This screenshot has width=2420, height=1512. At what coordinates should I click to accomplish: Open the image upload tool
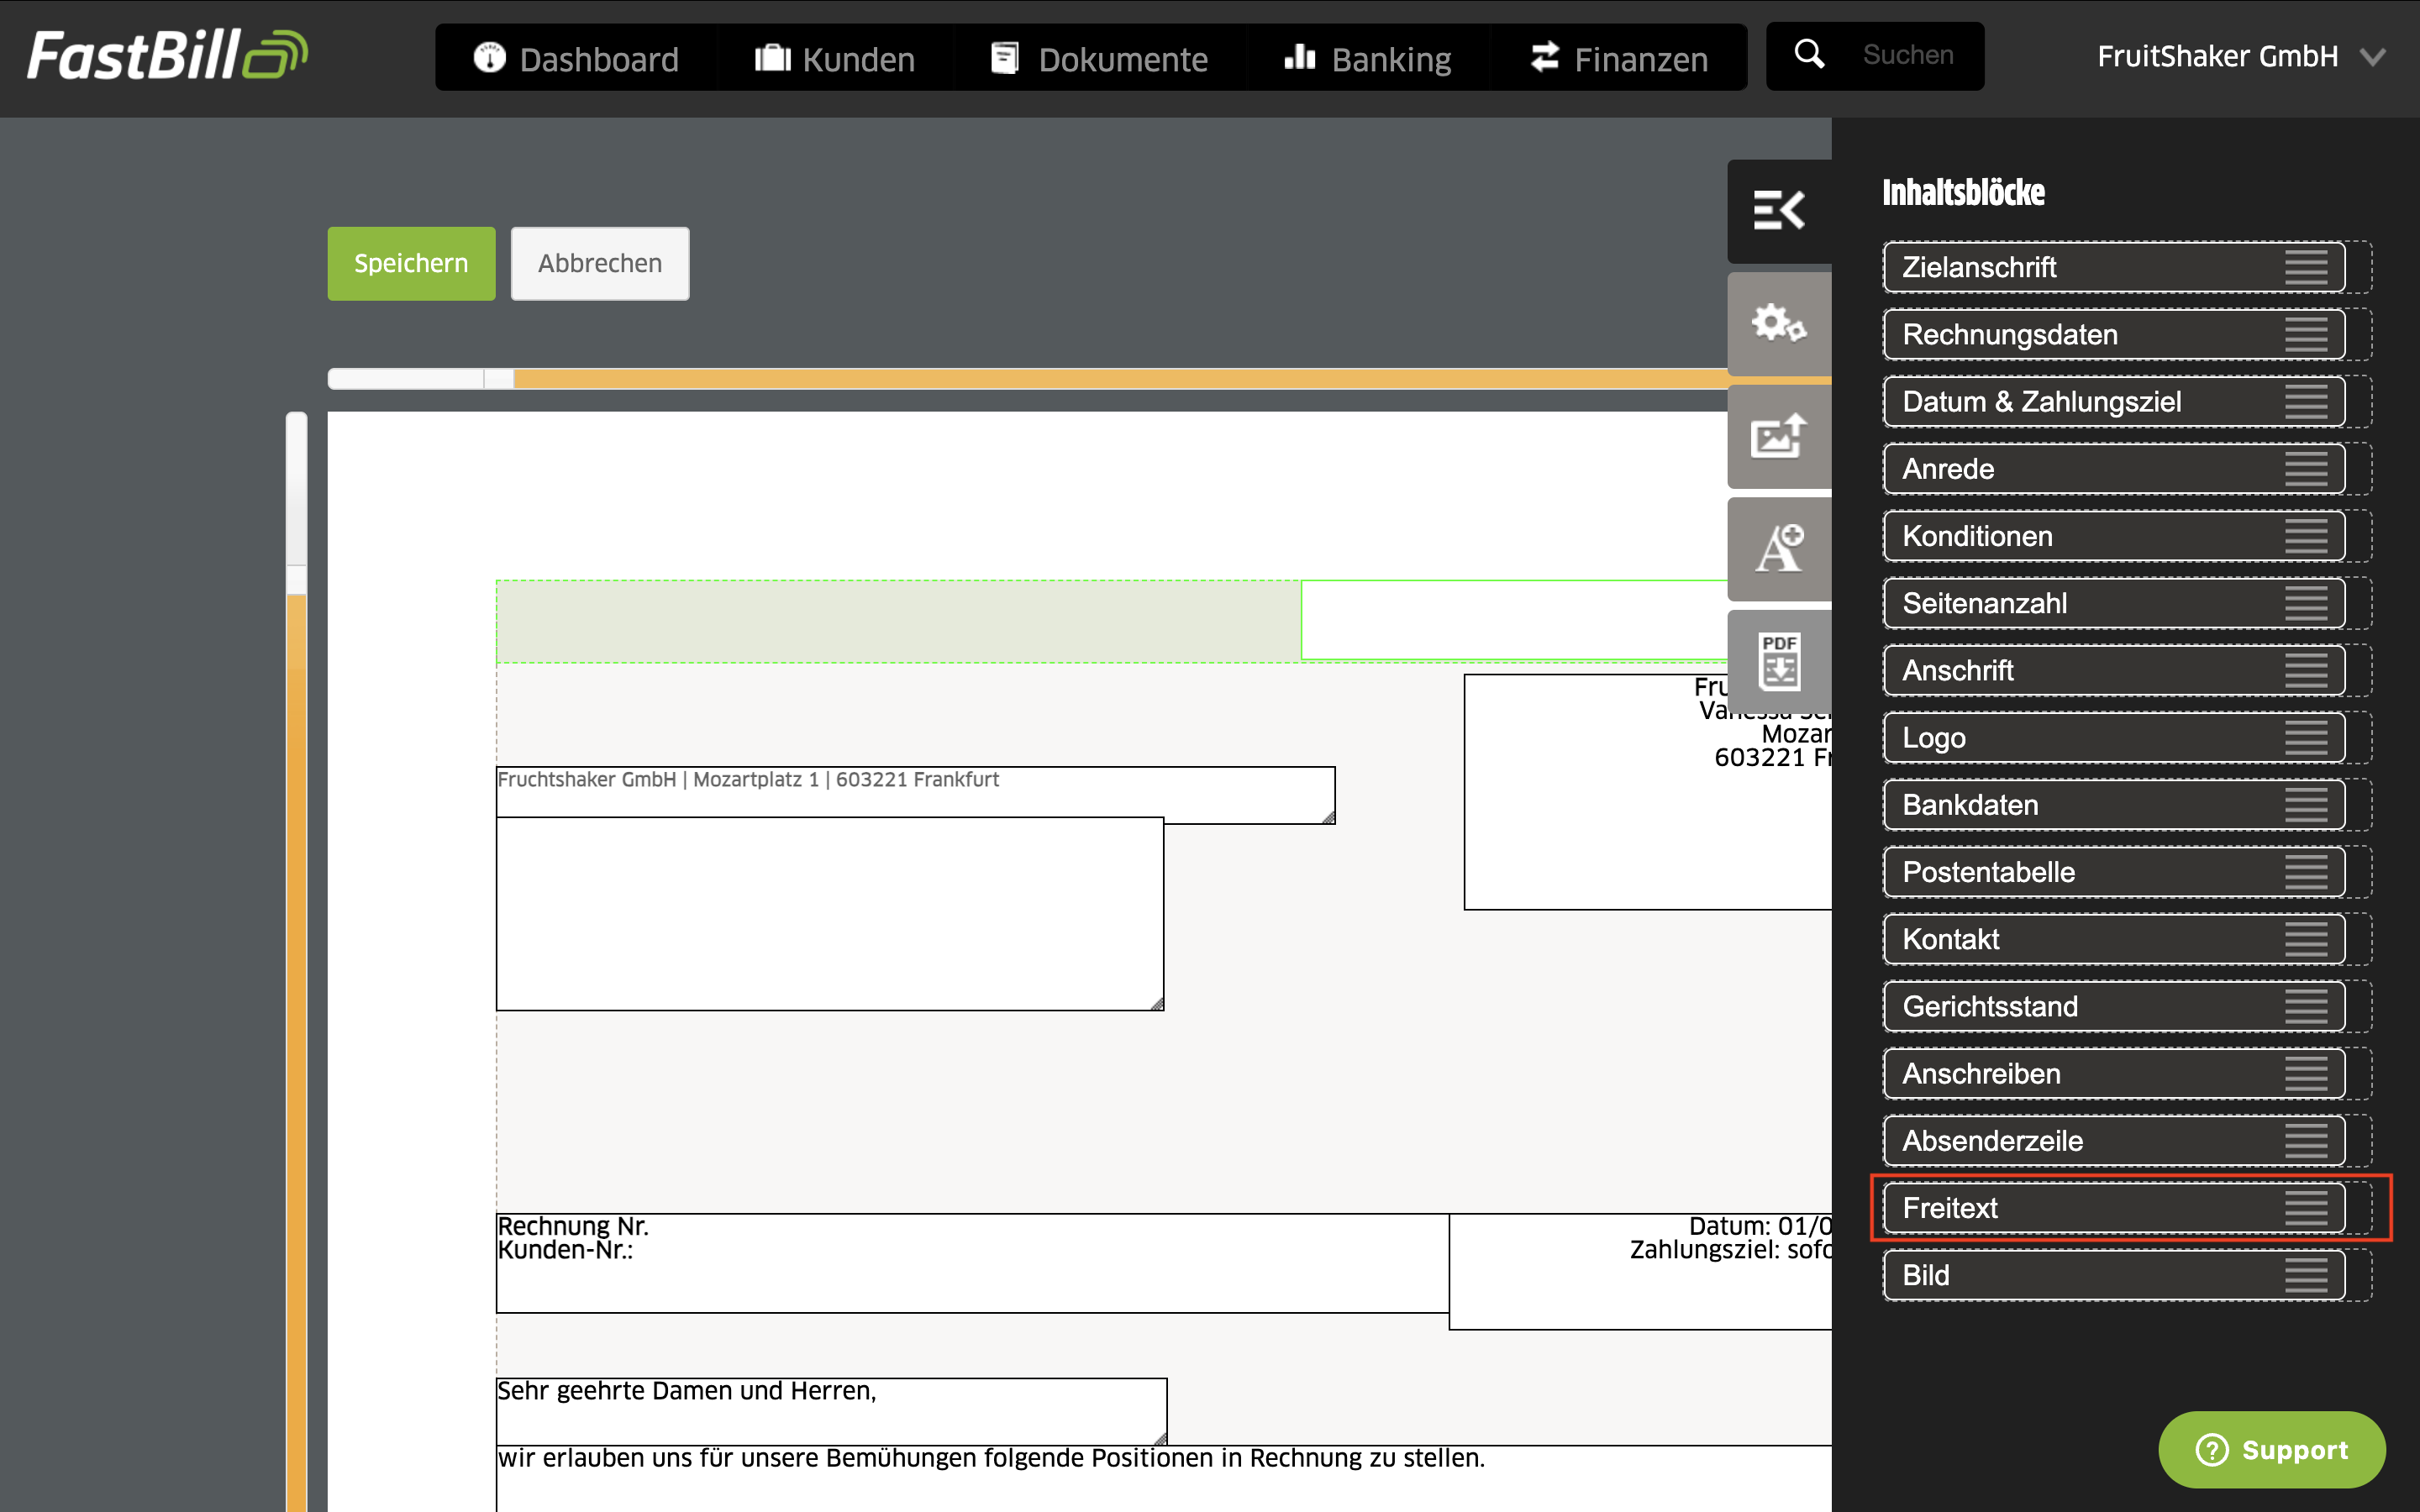point(1779,436)
